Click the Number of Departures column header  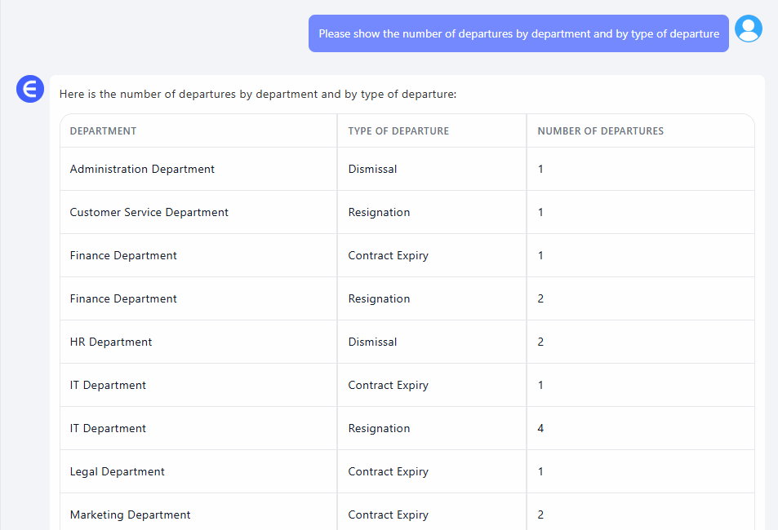[x=600, y=131]
